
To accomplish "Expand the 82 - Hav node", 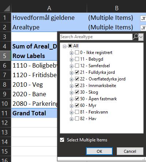I will (x=71, y=119).
